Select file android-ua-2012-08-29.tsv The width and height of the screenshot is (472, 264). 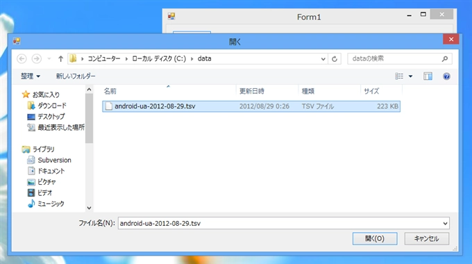coord(251,106)
